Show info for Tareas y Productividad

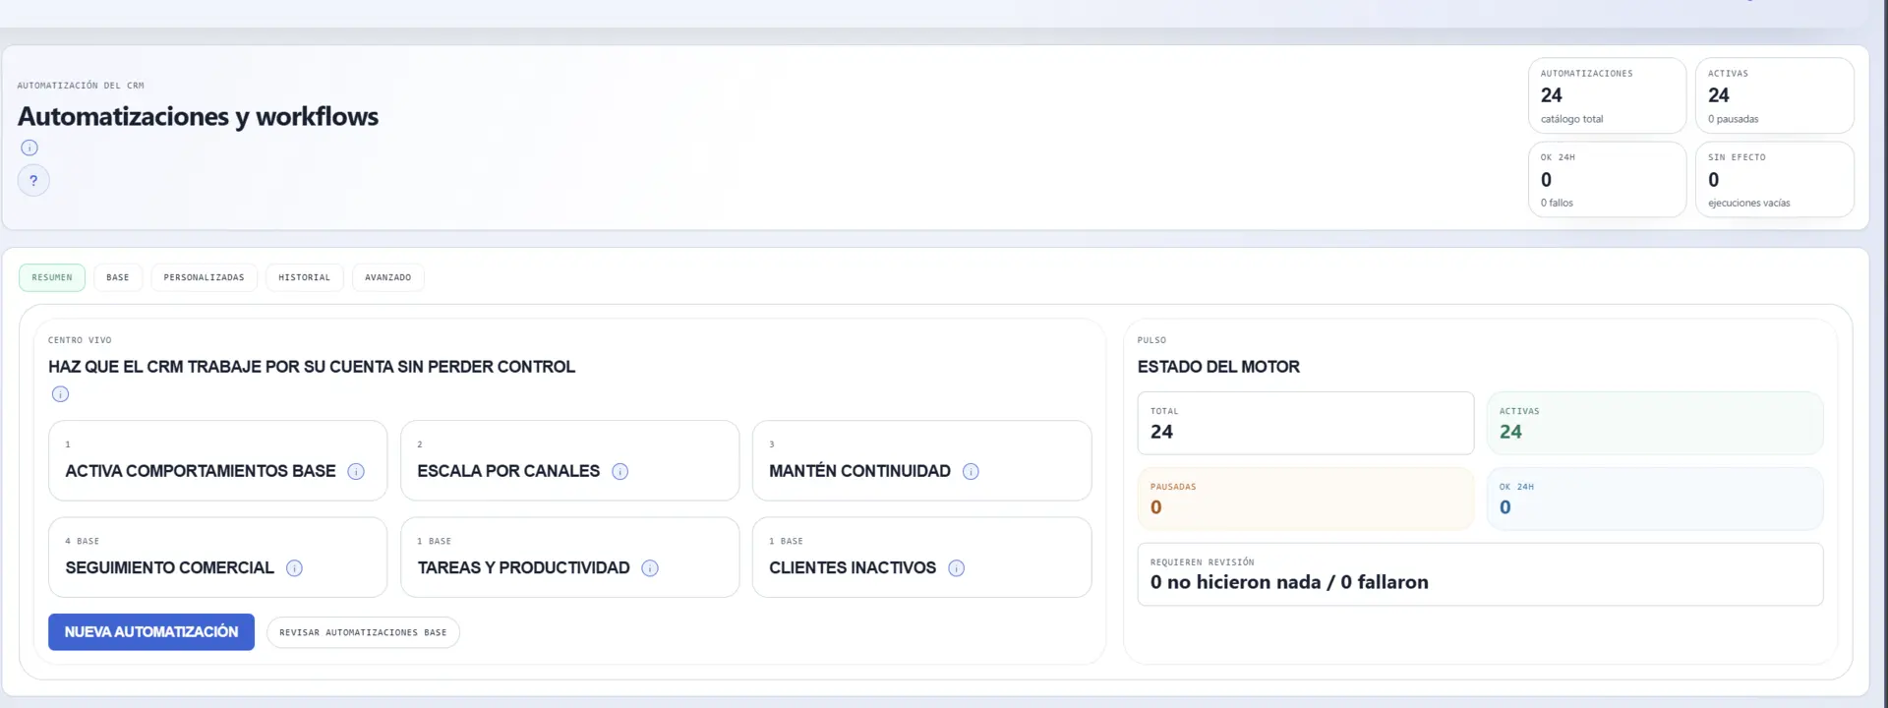650,567
